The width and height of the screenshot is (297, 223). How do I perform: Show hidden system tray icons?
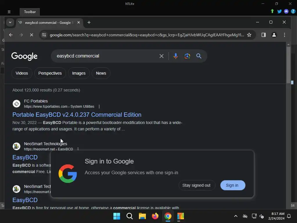coord(236,216)
